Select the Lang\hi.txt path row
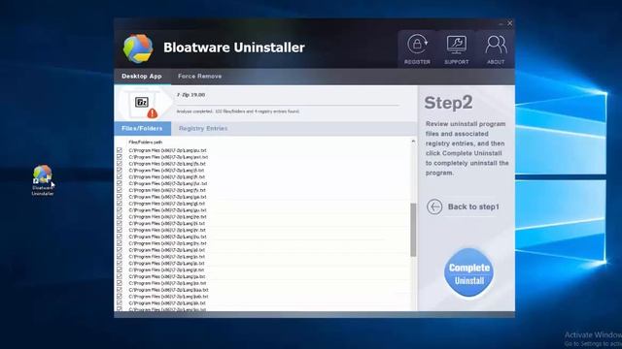This screenshot has width=622, height=349. point(166,224)
